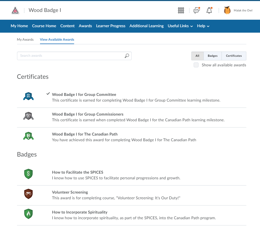Viewport: 260px width, 227px height.
Task: Open How to Incorporate Spirituality badge
Action: pos(80,212)
